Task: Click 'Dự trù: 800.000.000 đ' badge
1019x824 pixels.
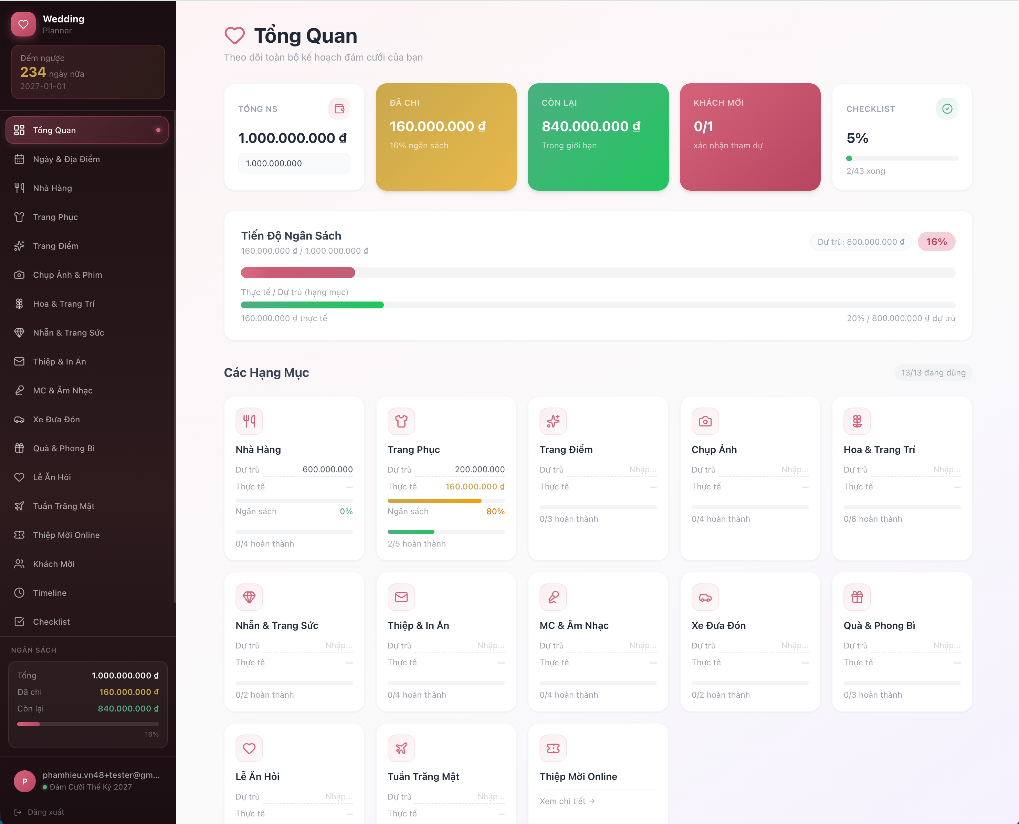Action: pos(861,242)
